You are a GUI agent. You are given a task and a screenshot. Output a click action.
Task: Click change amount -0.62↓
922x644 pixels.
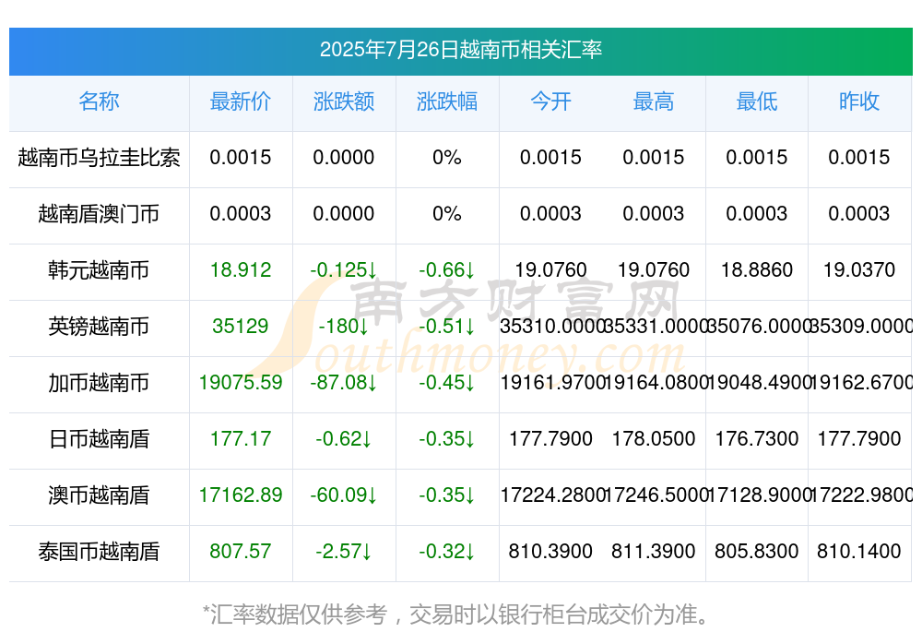(343, 438)
